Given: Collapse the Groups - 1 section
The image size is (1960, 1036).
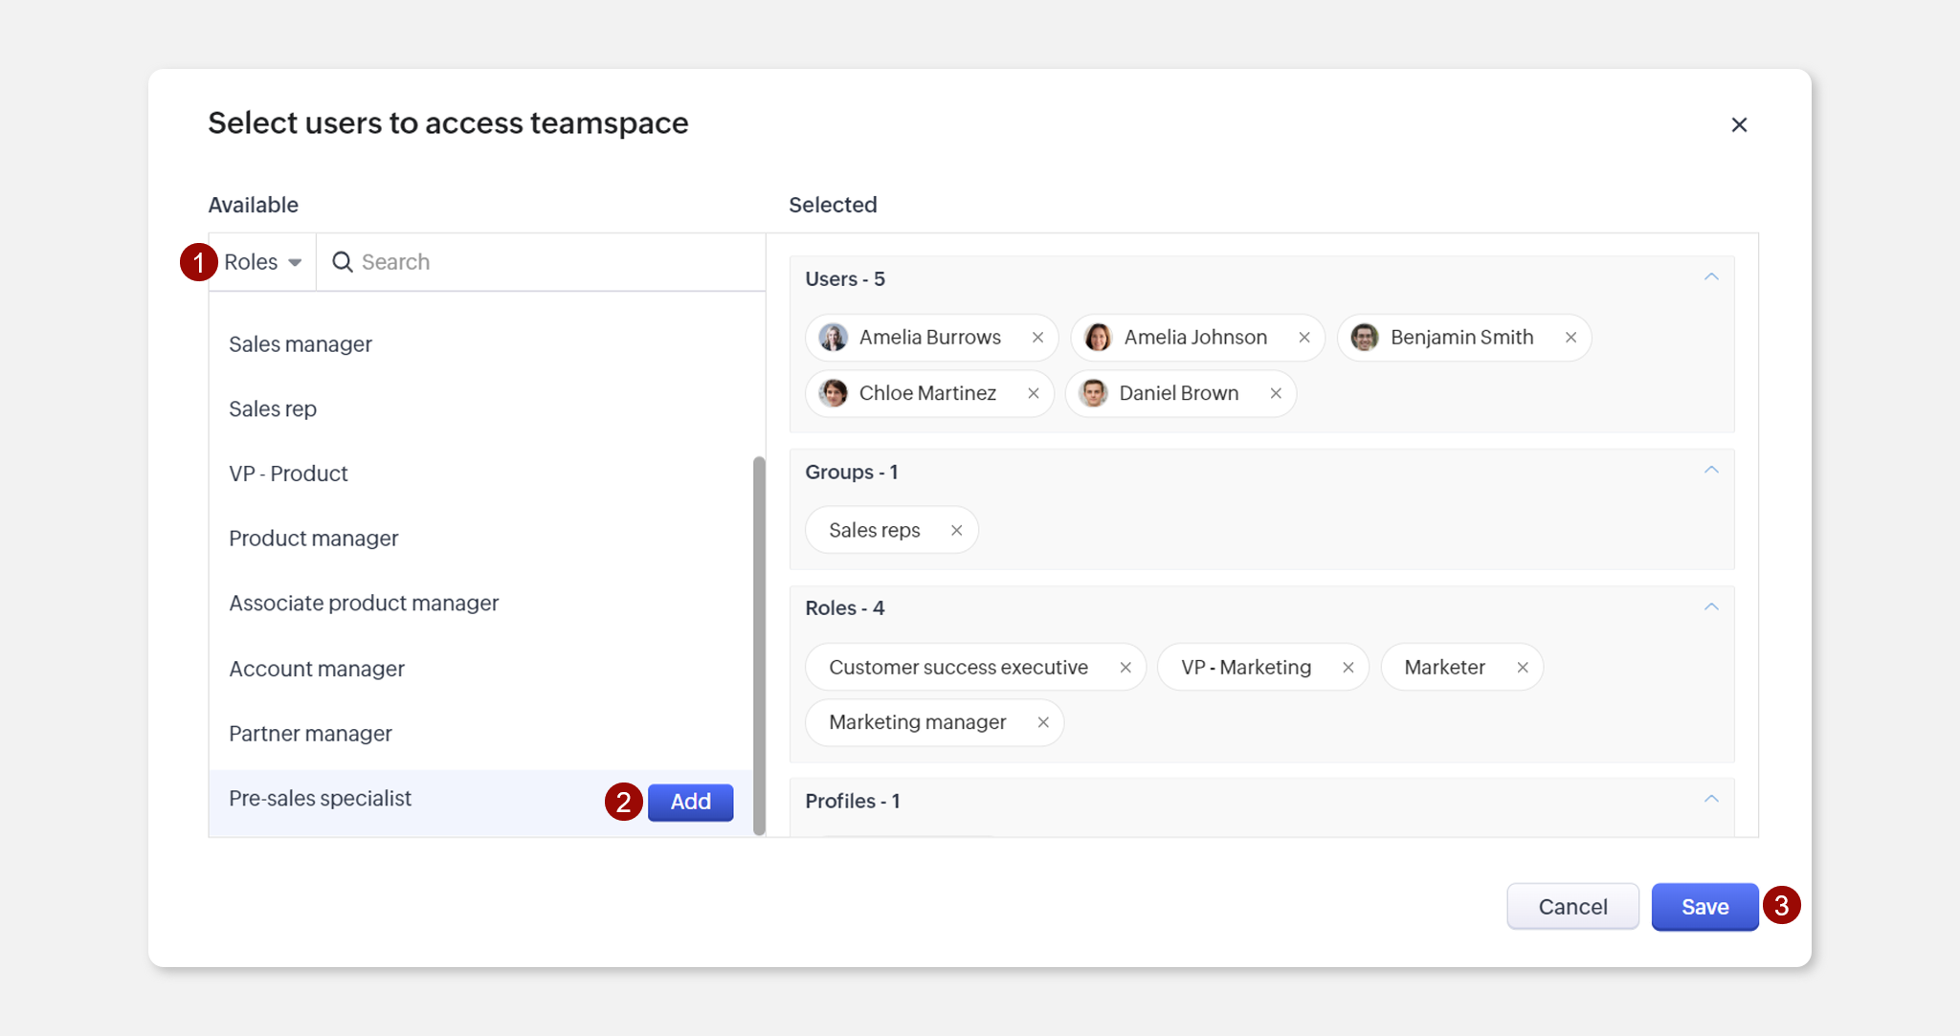Looking at the screenshot, I should coord(1711,471).
